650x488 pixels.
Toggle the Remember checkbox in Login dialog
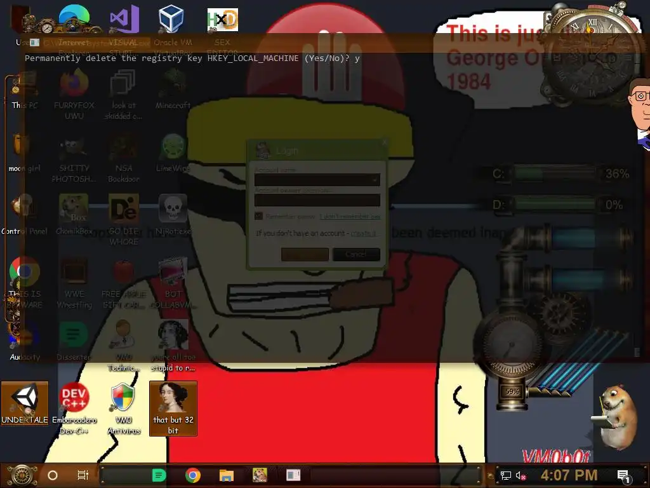pyautogui.click(x=259, y=216)
